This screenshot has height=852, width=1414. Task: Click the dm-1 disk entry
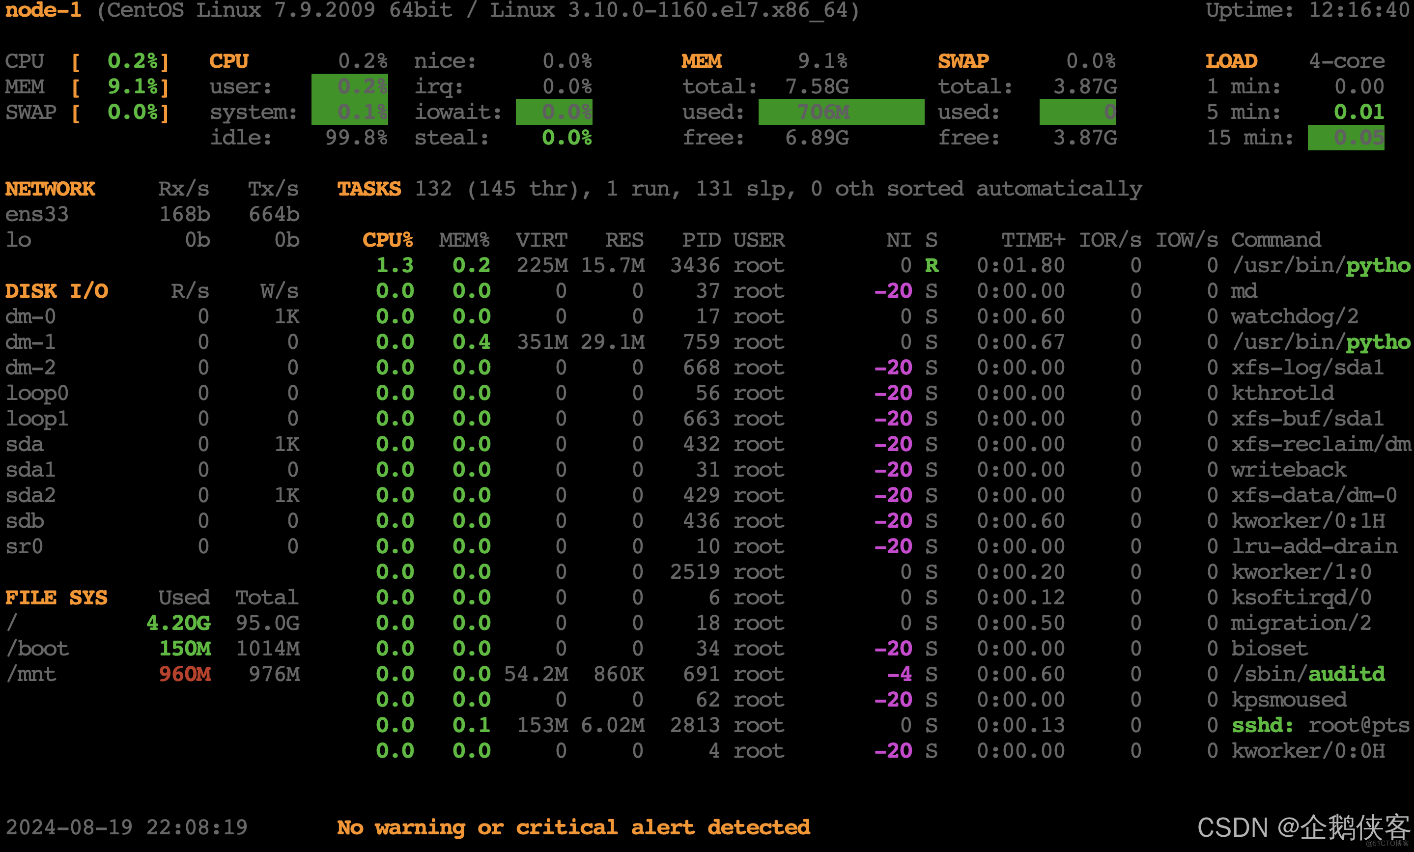point(153,342)
